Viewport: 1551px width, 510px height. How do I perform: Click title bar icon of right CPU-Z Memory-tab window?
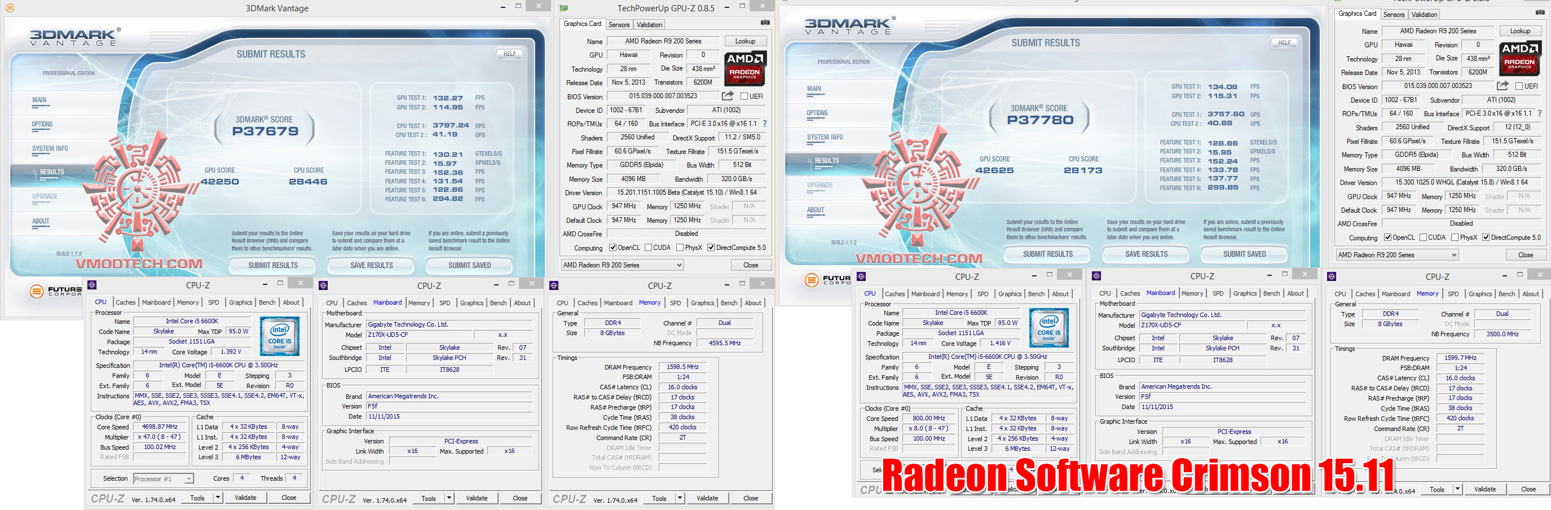point(1331,276)
